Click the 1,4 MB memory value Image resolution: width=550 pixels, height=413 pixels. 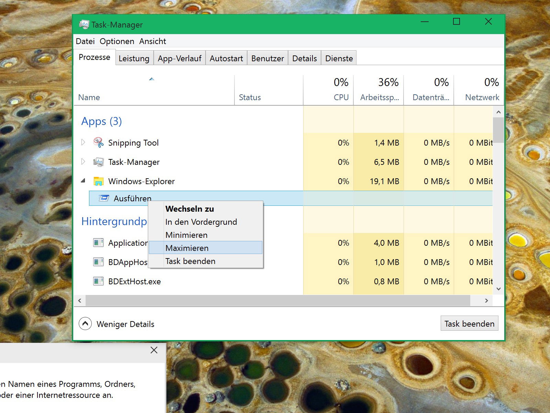(386, 143)
